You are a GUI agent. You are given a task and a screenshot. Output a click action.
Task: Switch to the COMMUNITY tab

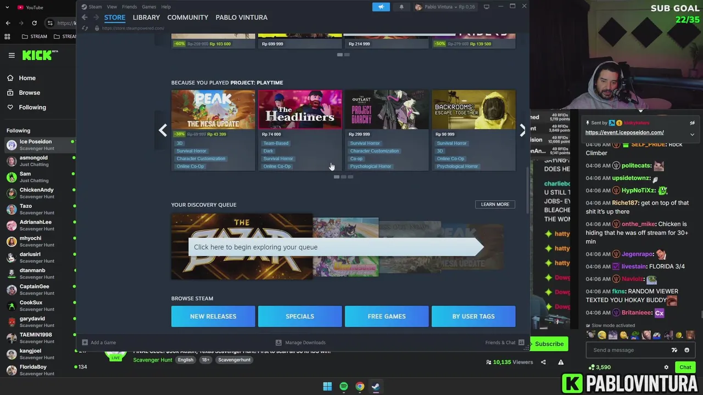[x=187, y=18]
